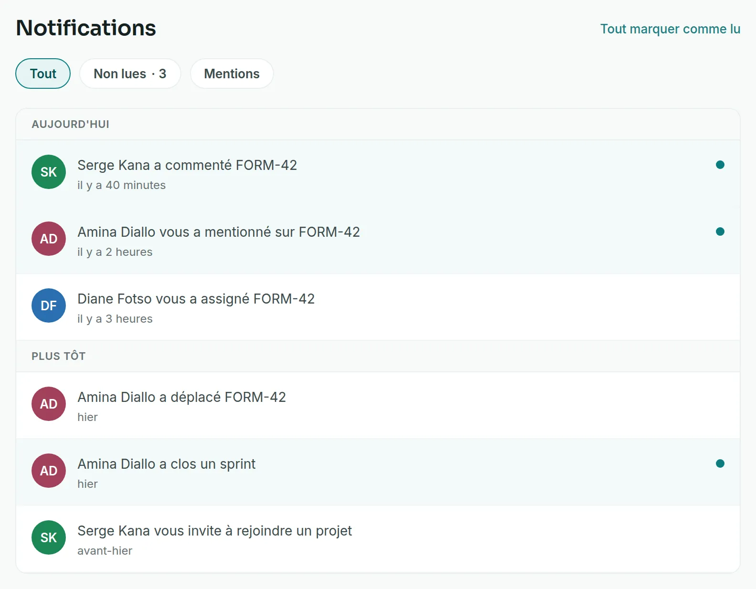Open 'Serge Kana vous invite à rejoindre un projet'
Screen dimensions: 756x589
coord(378,539)
